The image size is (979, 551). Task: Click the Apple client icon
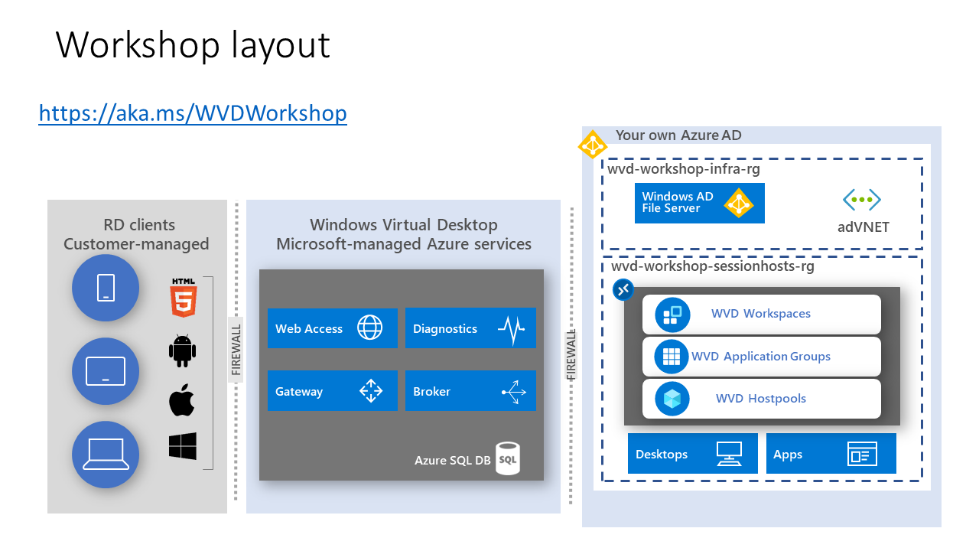pyautogui.click(x=181, y=400)
